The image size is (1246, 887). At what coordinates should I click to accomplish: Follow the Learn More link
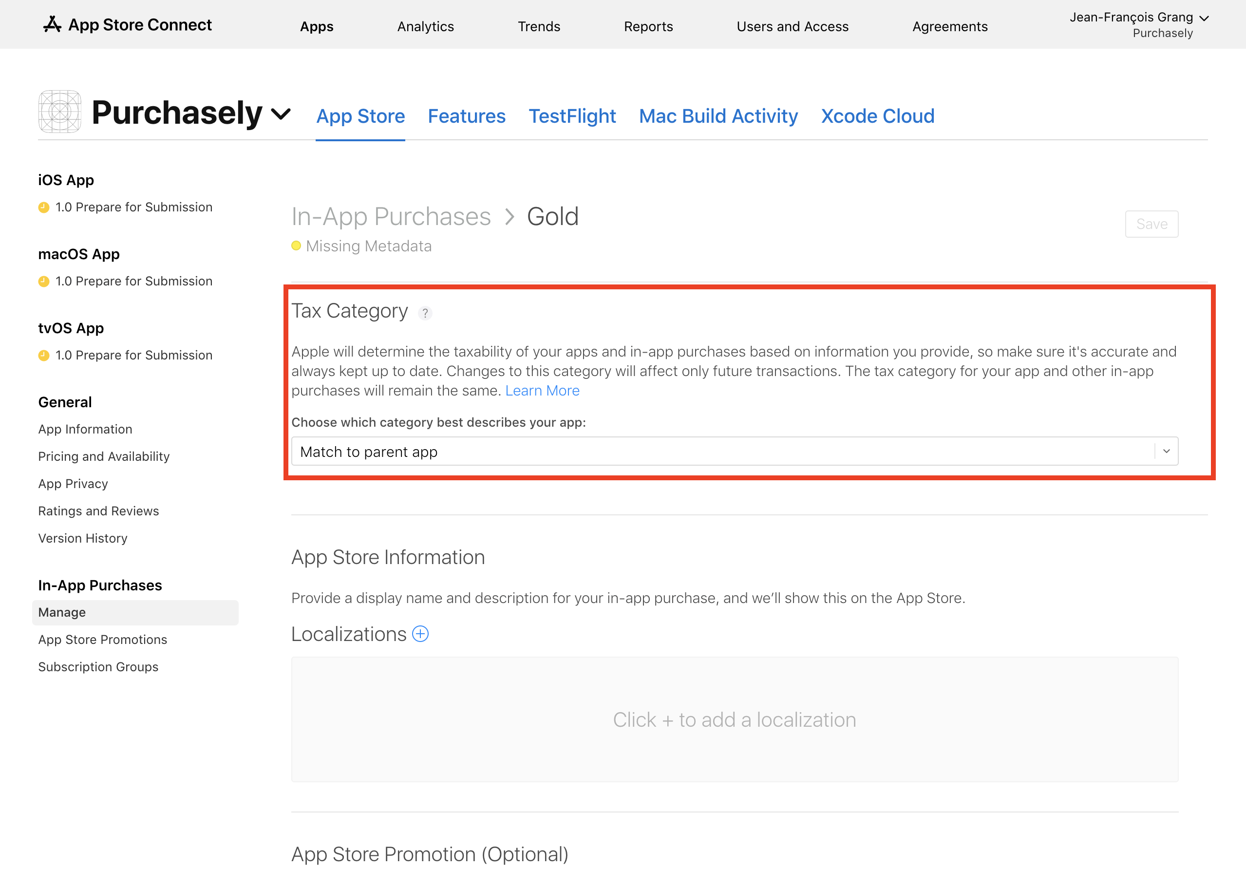[x=543, y=391]
